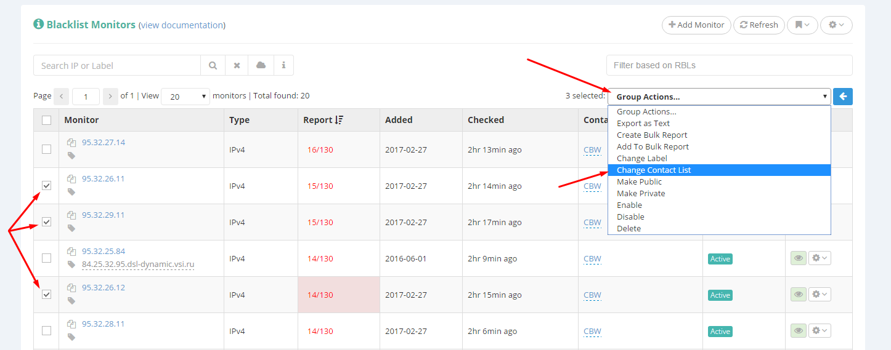Screen dimensions: 891x350
Task: Toggle eye visibility for 95.32.28.11 row
Action: tap(799, 331)
